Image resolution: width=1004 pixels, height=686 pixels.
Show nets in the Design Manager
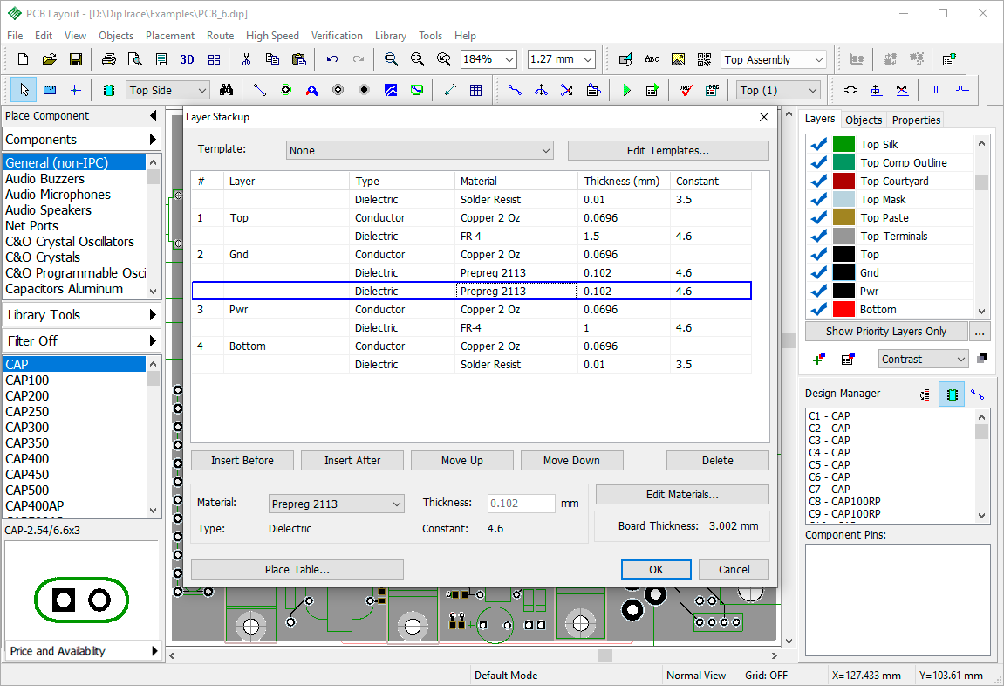pos(977,394)
